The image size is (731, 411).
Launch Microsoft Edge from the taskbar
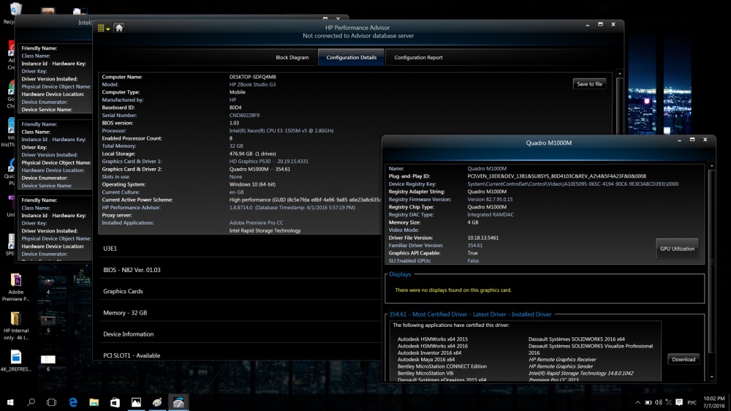point(73,402)
